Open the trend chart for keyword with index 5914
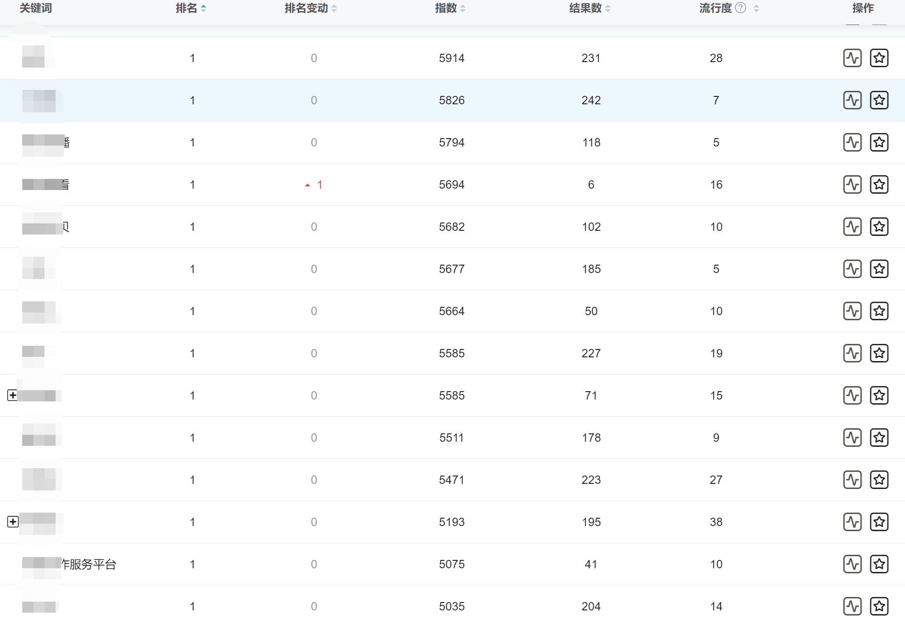905x622 pixels. (x=853, y=58)
